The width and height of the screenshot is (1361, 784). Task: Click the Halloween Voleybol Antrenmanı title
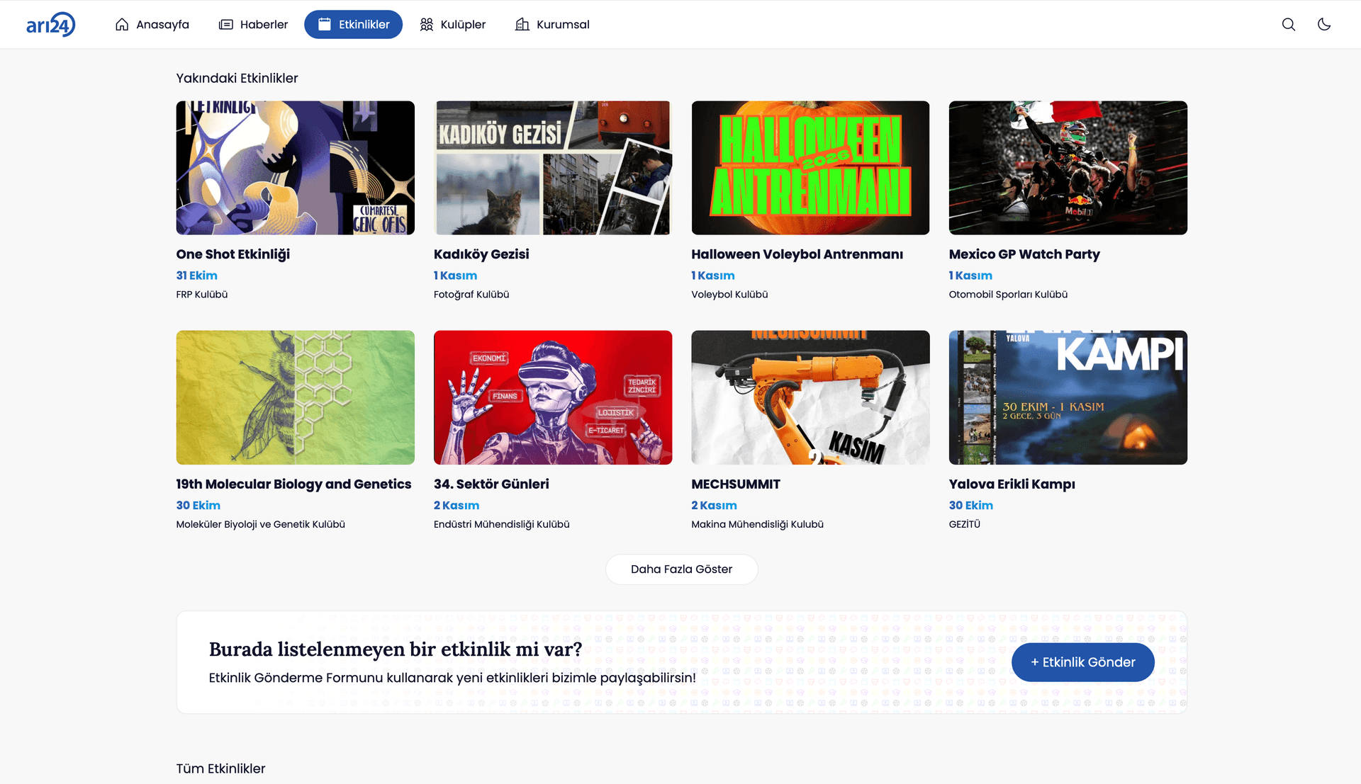pos(797,254)
